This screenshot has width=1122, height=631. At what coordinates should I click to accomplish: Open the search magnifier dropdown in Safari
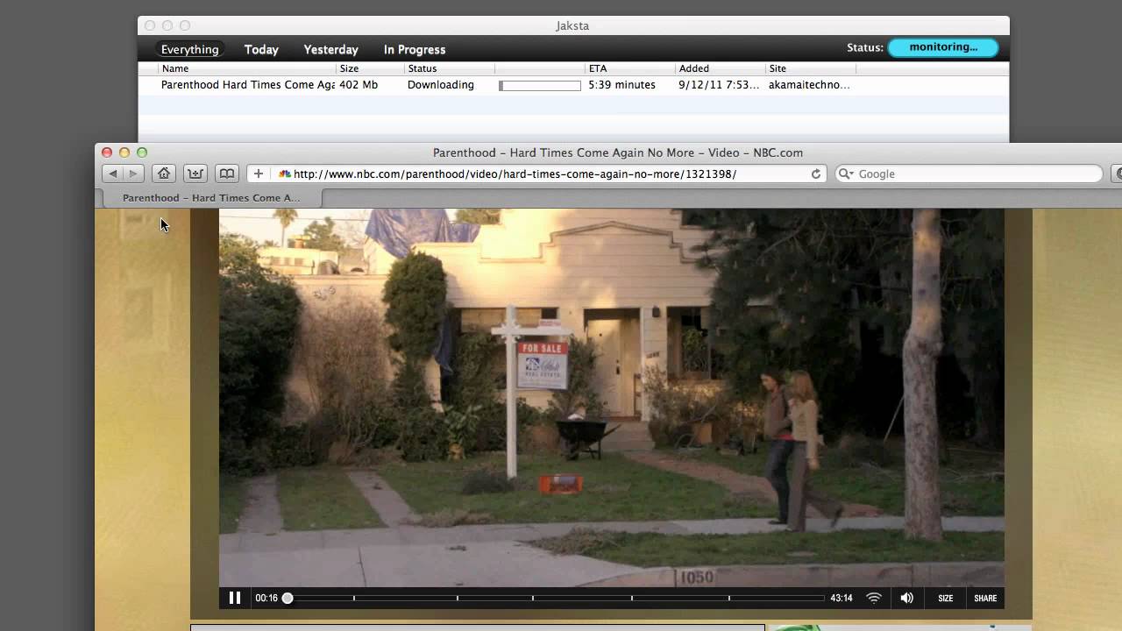pos(846,174)
